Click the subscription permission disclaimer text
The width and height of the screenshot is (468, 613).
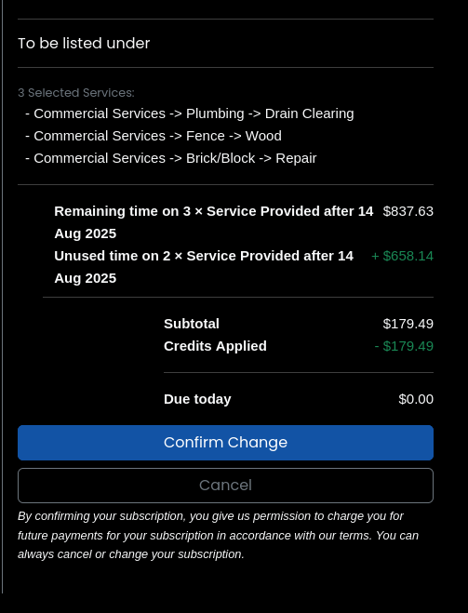point(218,535)
